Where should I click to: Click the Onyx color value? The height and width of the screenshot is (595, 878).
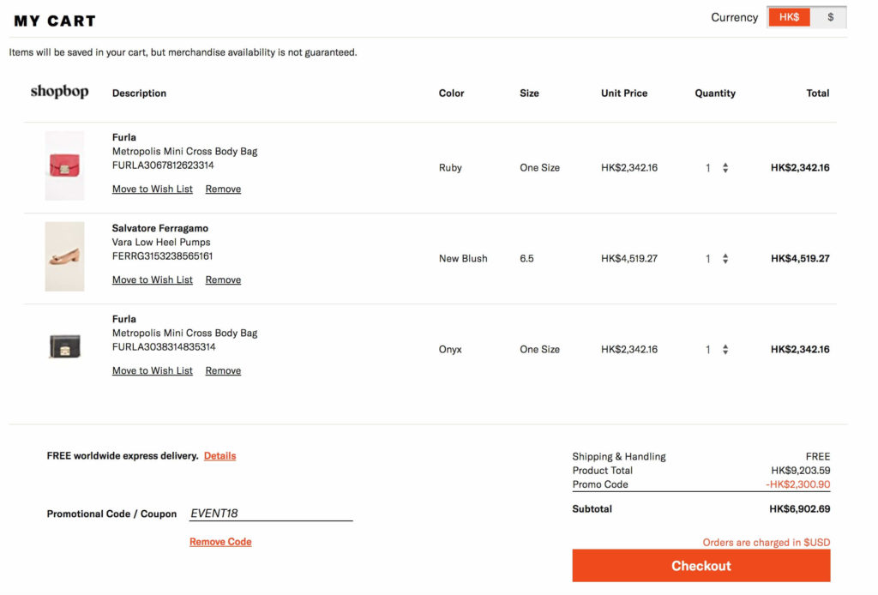tap(450, 349)
